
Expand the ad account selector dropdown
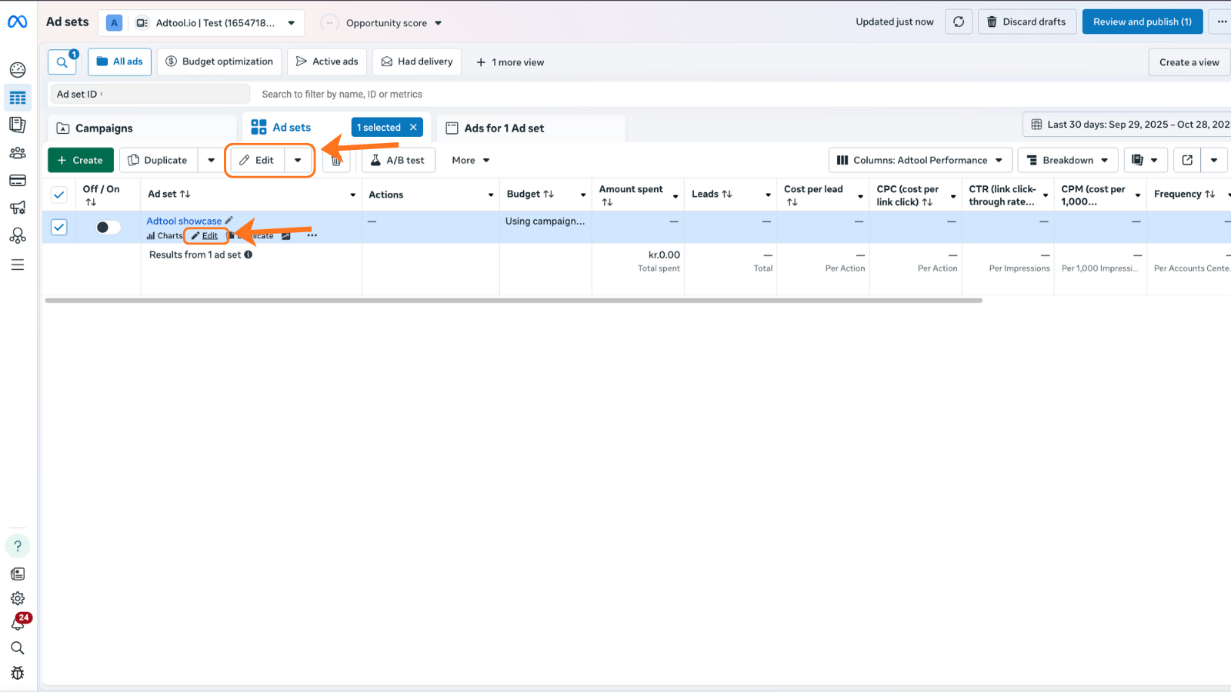click(292, 23)
